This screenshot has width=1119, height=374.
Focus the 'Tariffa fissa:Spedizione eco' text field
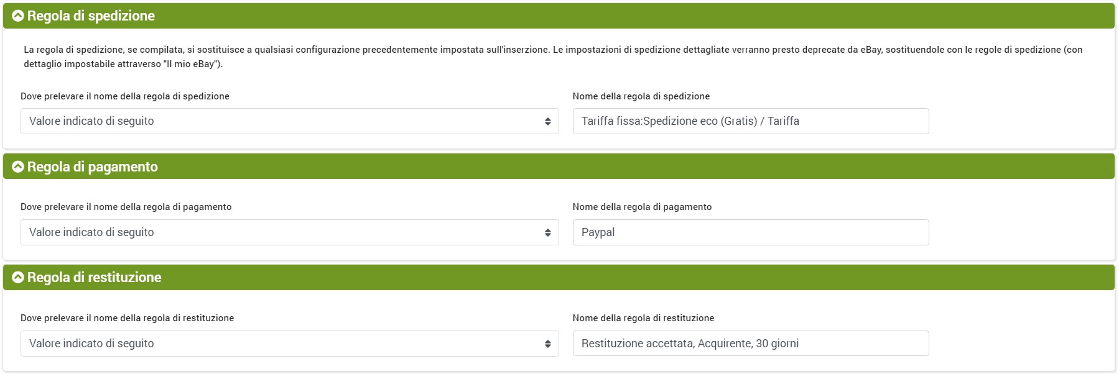point(750,121)
